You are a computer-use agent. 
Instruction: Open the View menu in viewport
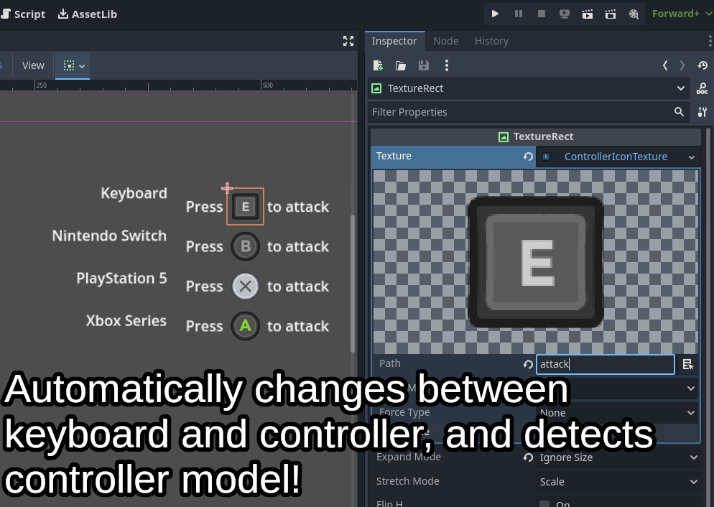click(x=33, y=65)
